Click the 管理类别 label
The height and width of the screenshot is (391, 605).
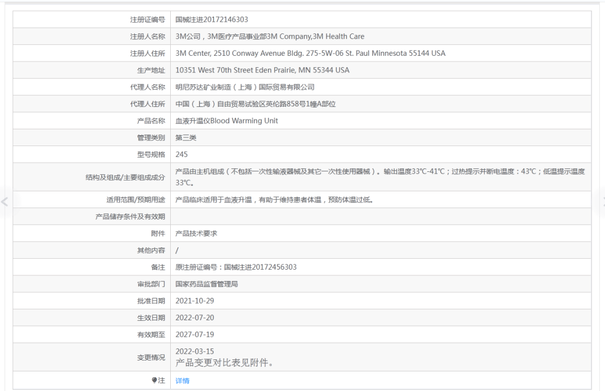[x=151, y=137]
